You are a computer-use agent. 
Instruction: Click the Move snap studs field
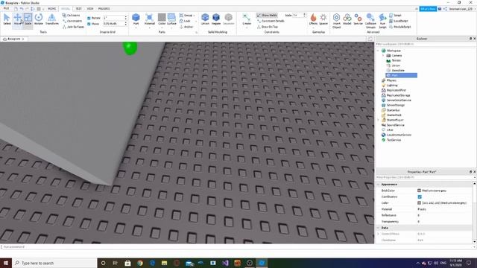(x=115, y=24)
